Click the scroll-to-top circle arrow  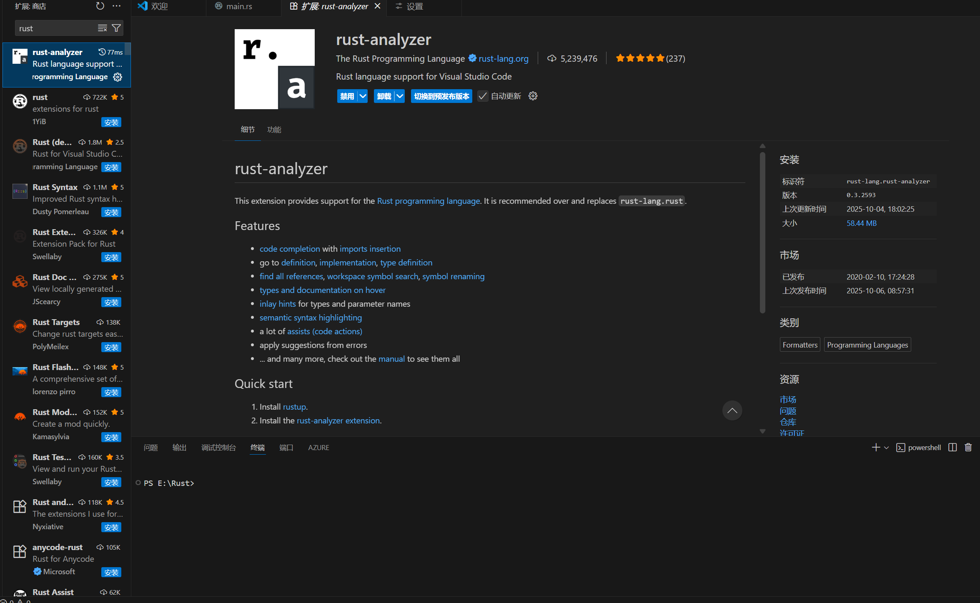[x=732, y=410]
